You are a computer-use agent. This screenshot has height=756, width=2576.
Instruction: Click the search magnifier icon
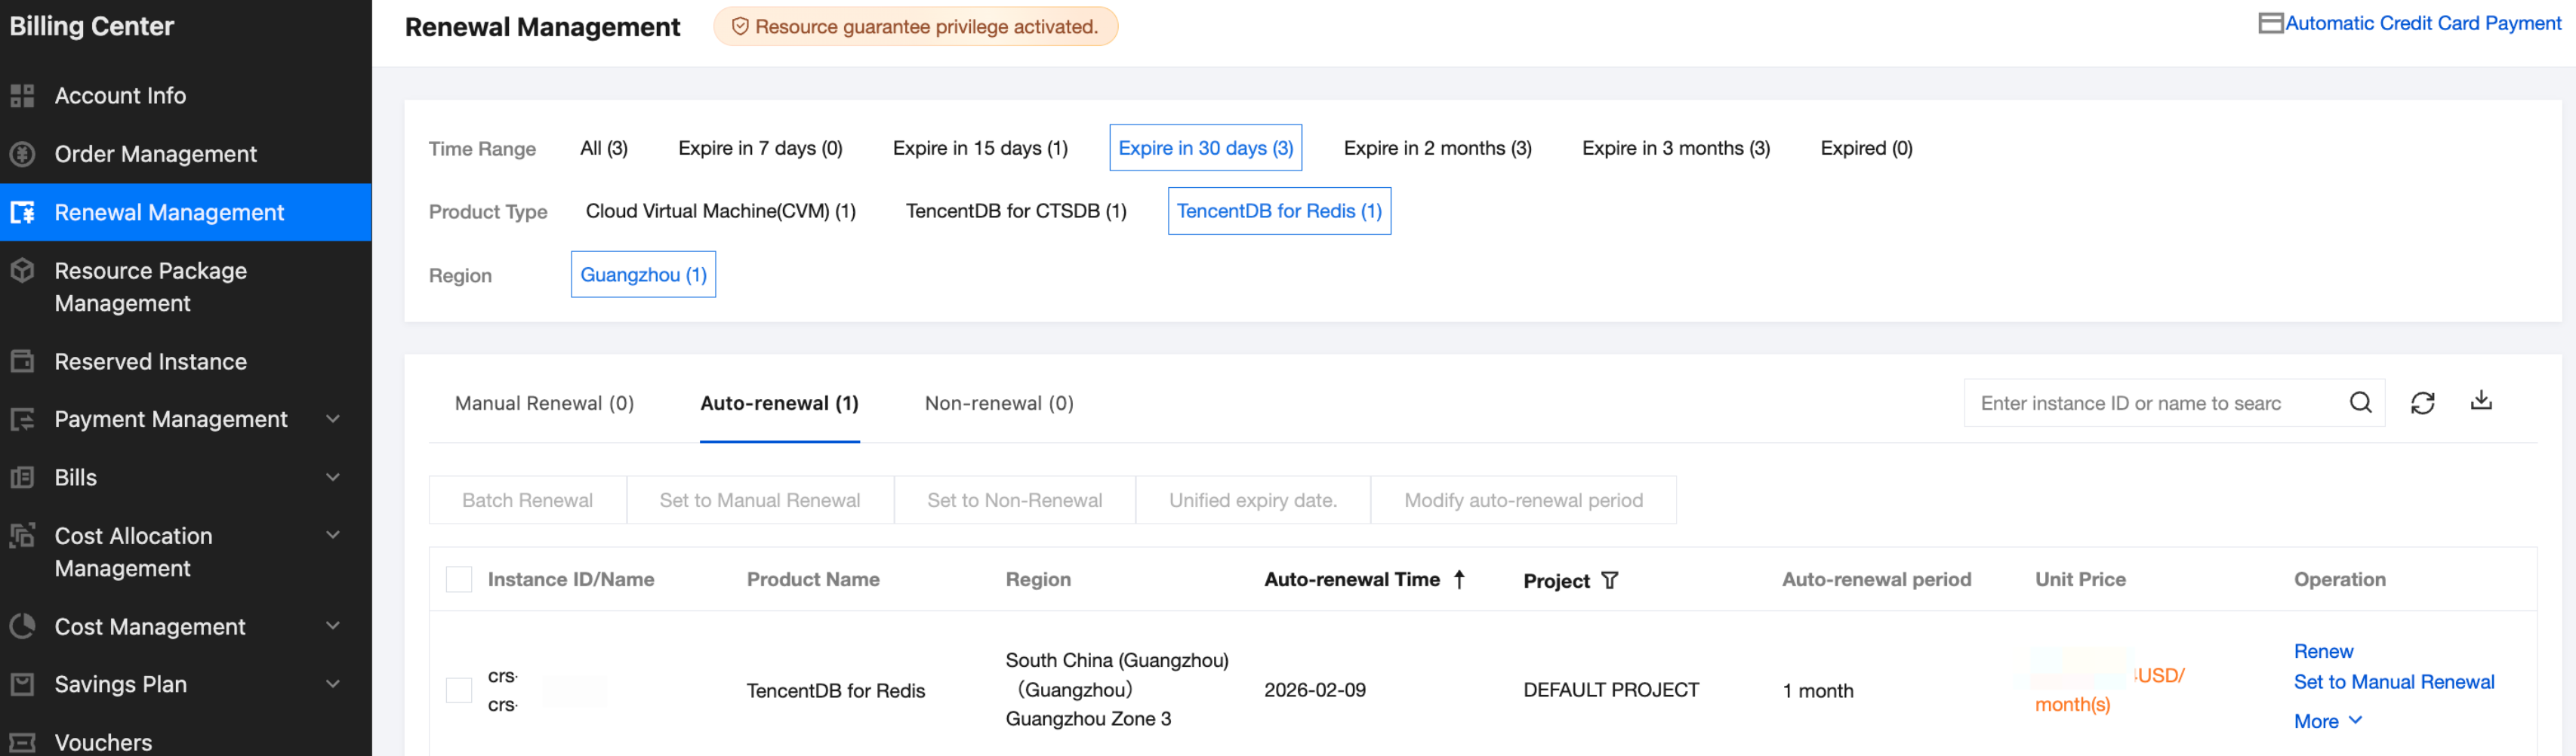(x=2360, y=403)
